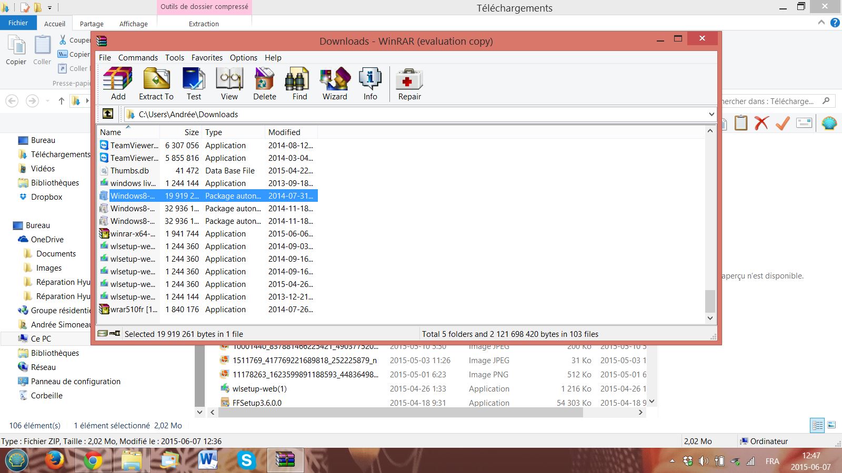
Task: Open the Tools menu in WinRAR
Action: point(175,58)
